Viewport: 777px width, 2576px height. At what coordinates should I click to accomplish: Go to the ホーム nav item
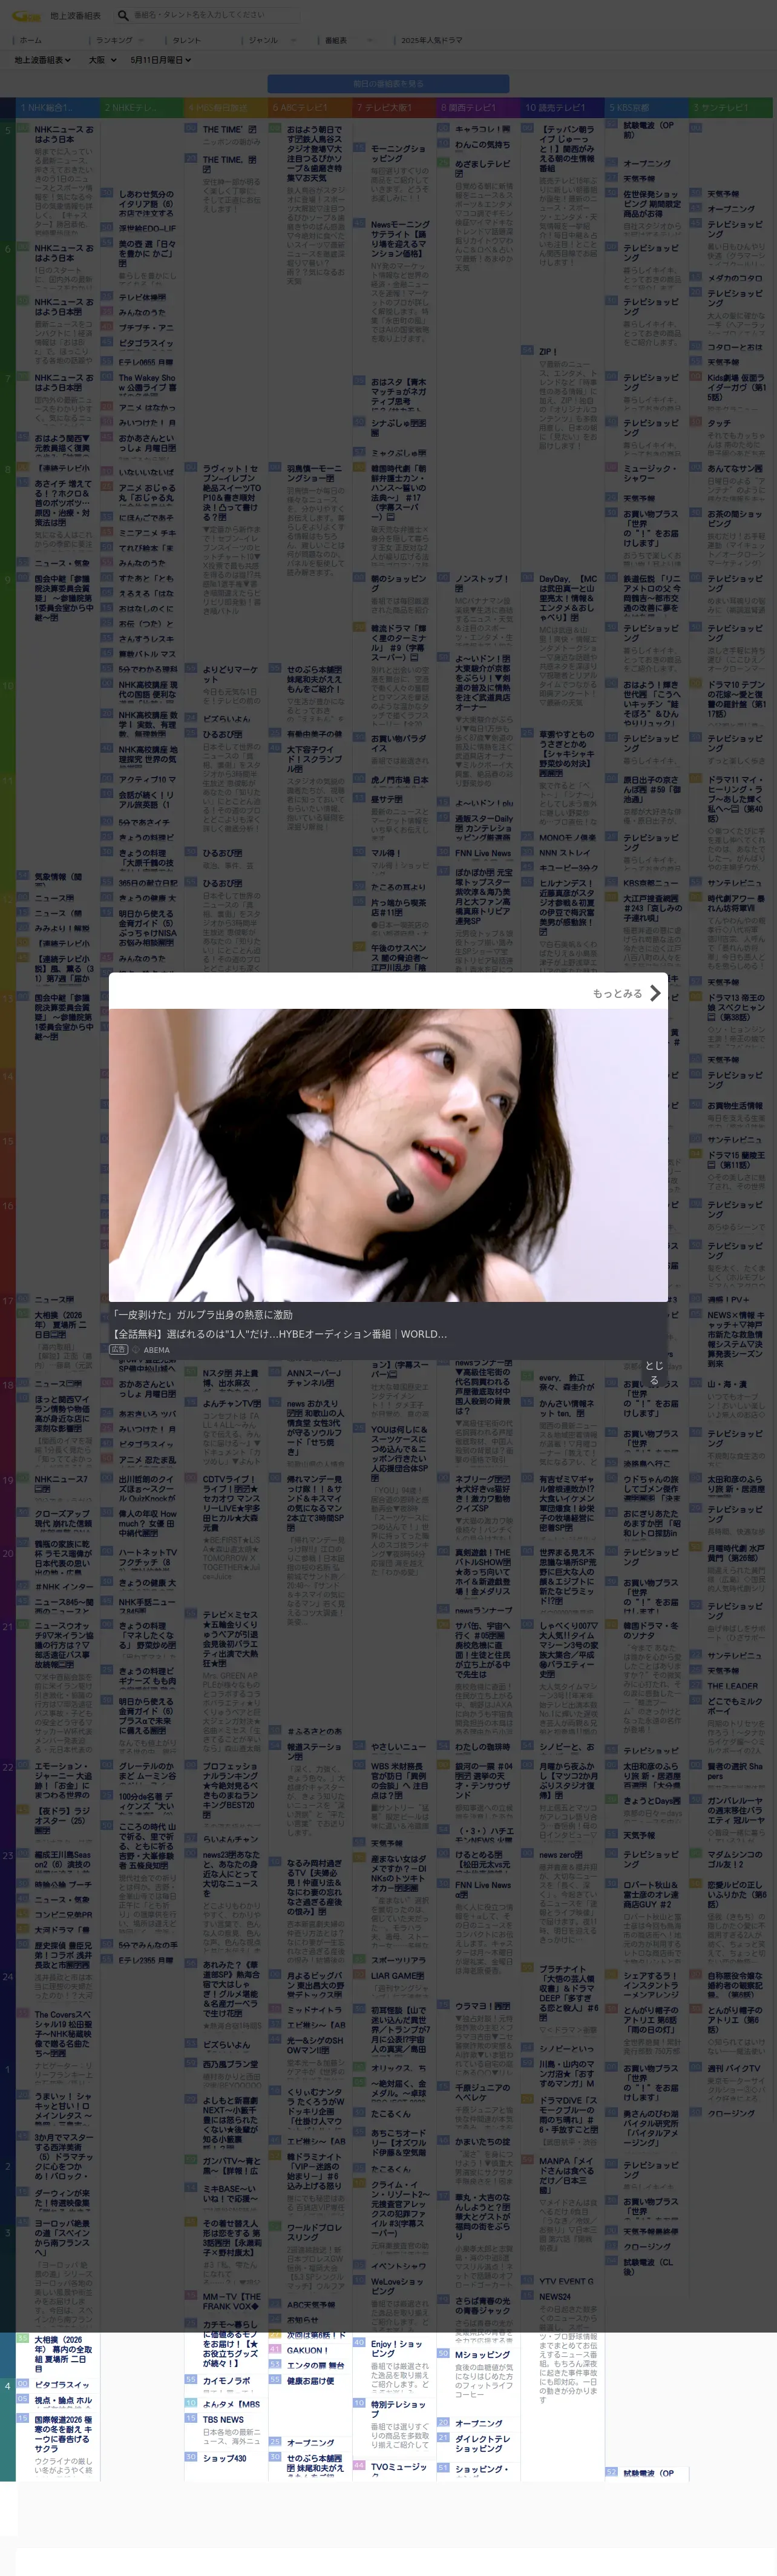[31, 41]
